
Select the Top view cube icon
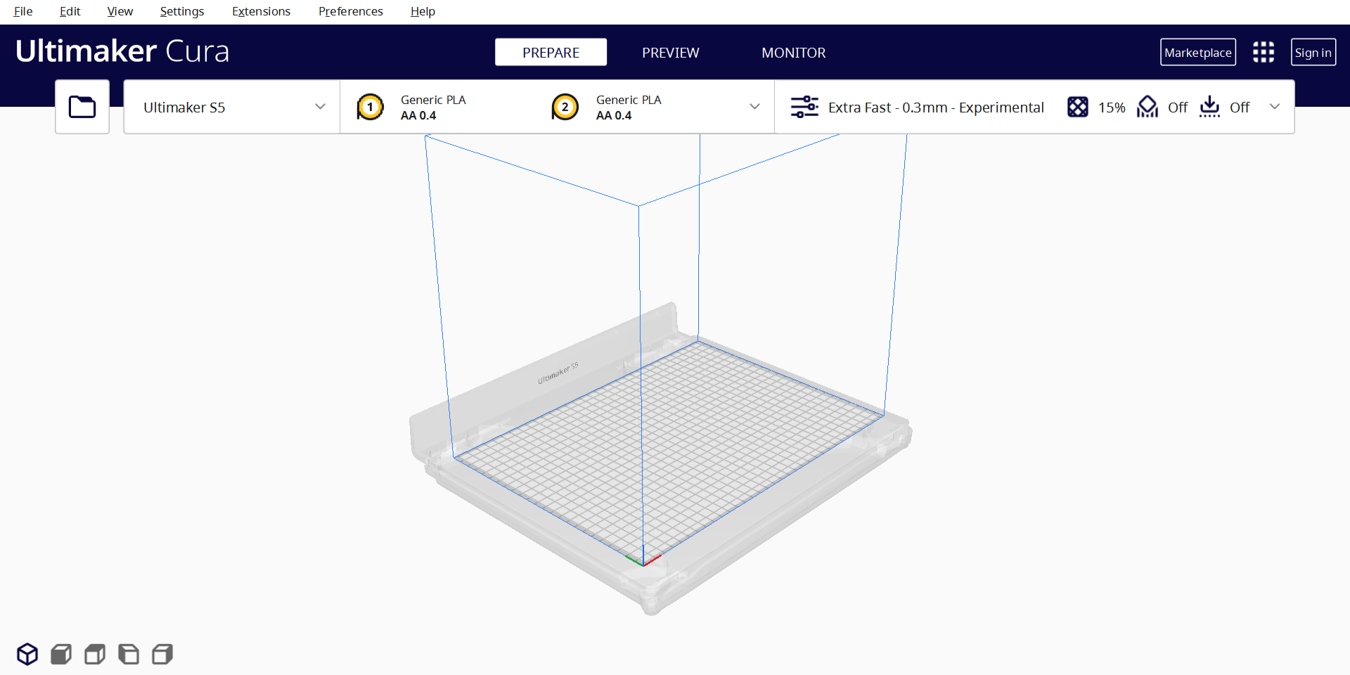pyautogui.click(x=95, y=654)
